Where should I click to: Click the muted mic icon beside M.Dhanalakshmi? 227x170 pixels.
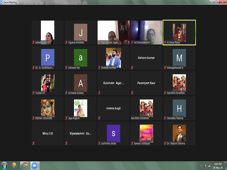tap(132, 42)
